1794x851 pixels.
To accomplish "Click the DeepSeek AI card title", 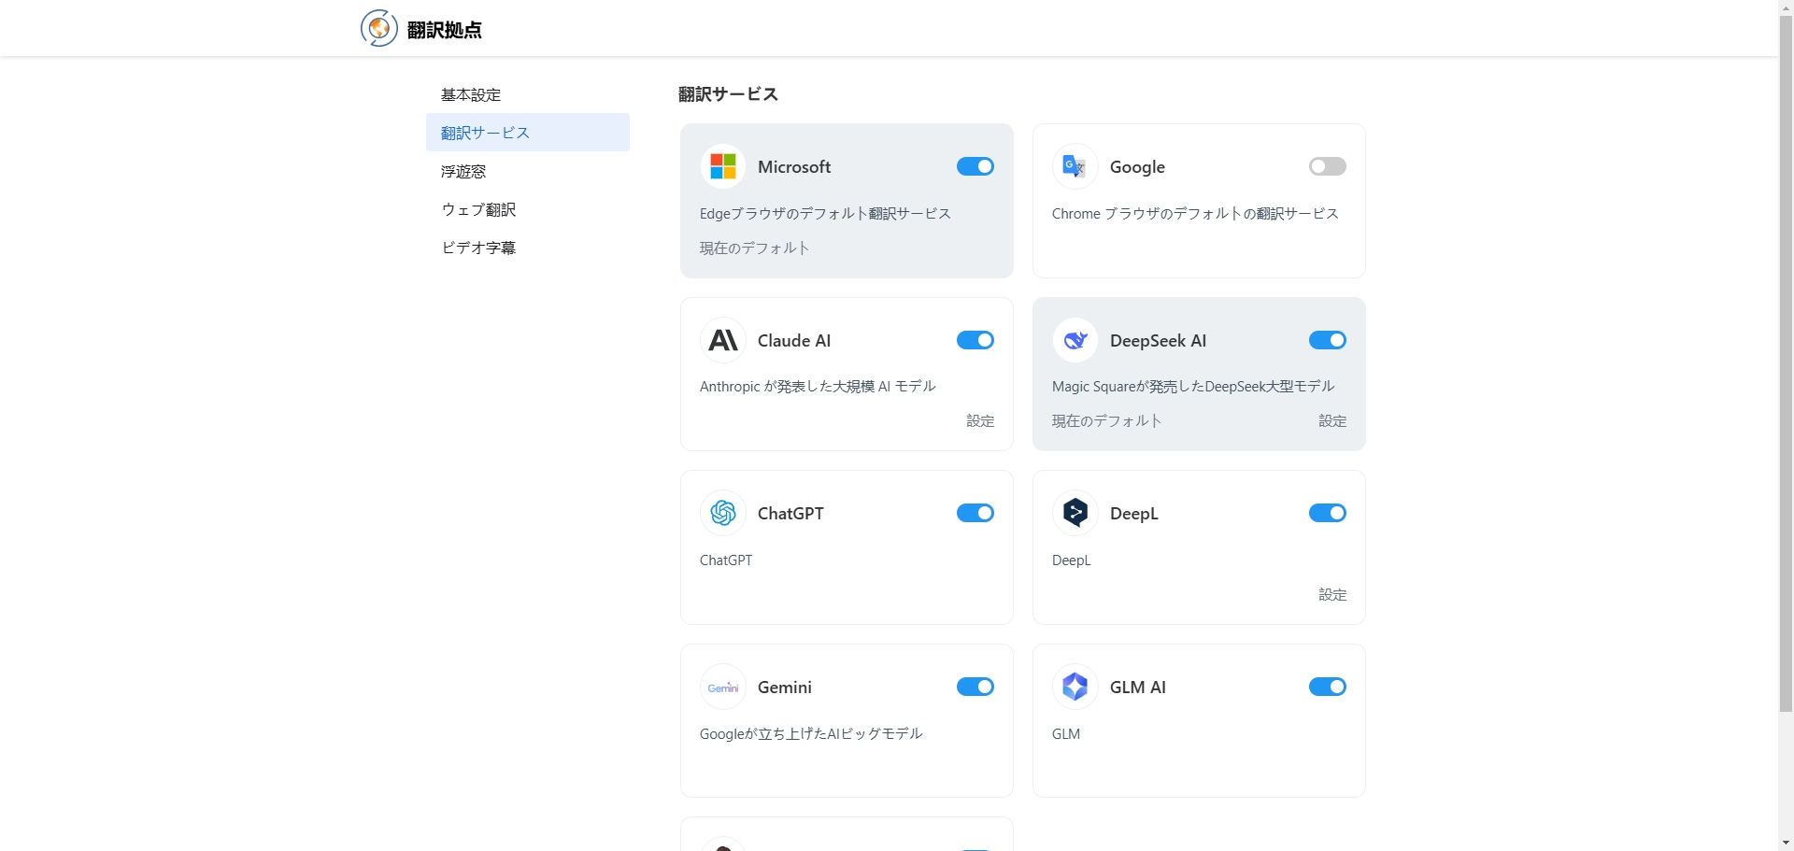I will pos(1158,341).
